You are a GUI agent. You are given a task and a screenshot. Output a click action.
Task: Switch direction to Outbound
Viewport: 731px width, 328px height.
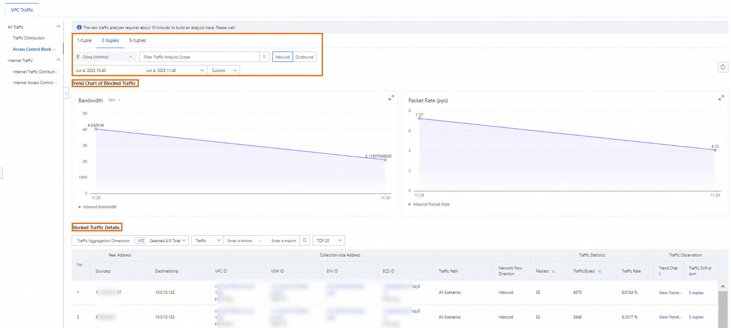point(304,57)
